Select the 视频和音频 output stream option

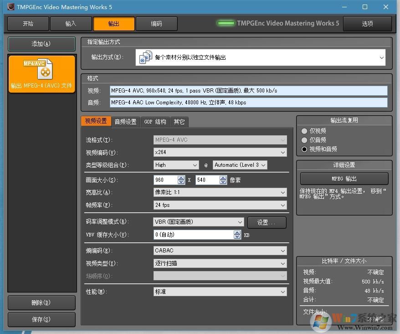[304, 149]
